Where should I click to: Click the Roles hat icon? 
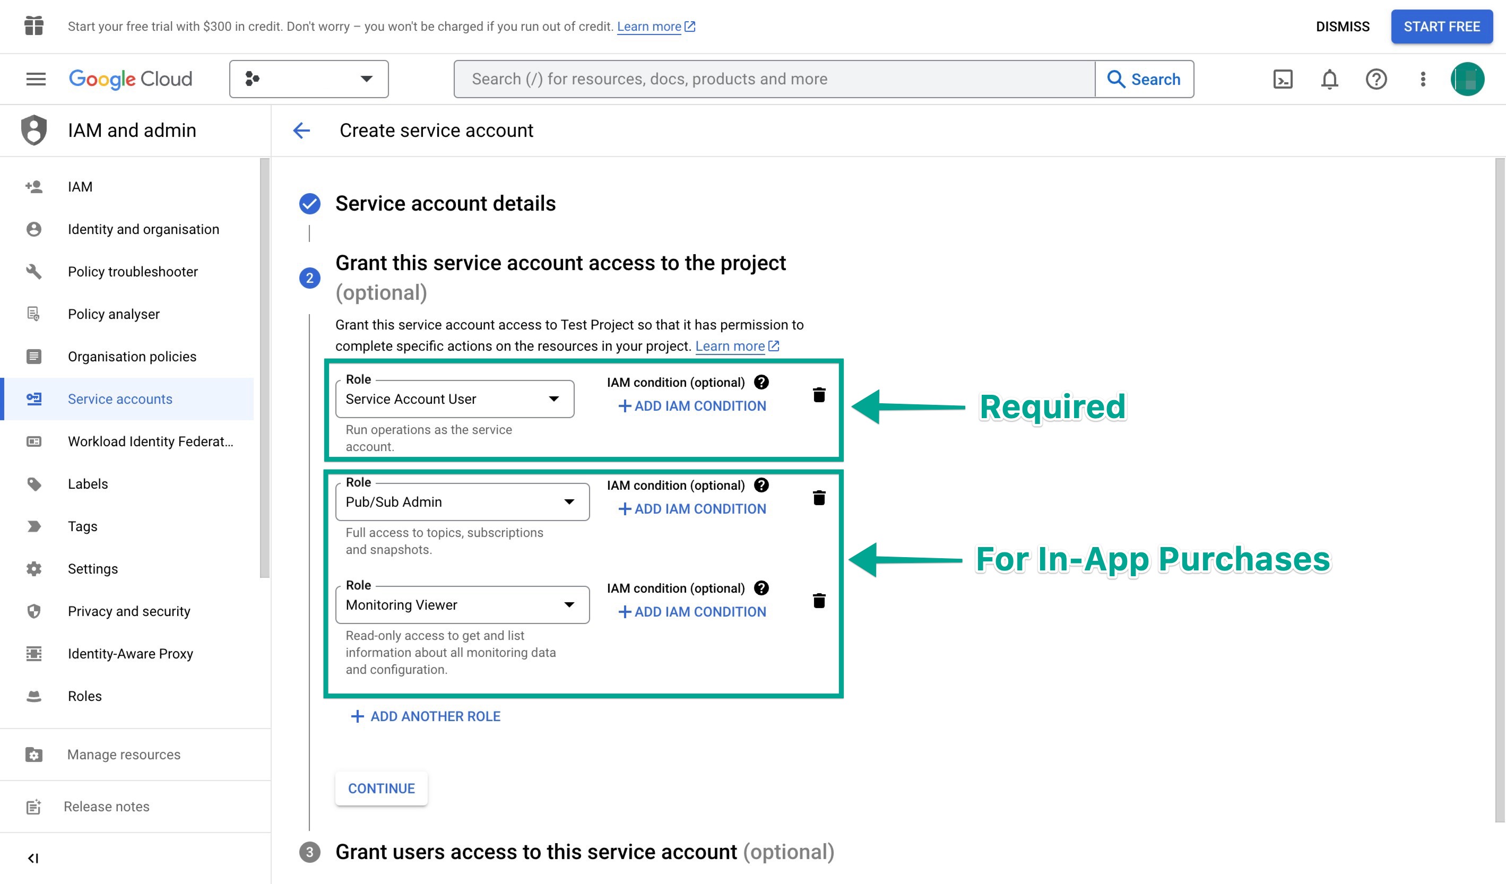coord(34,696)
